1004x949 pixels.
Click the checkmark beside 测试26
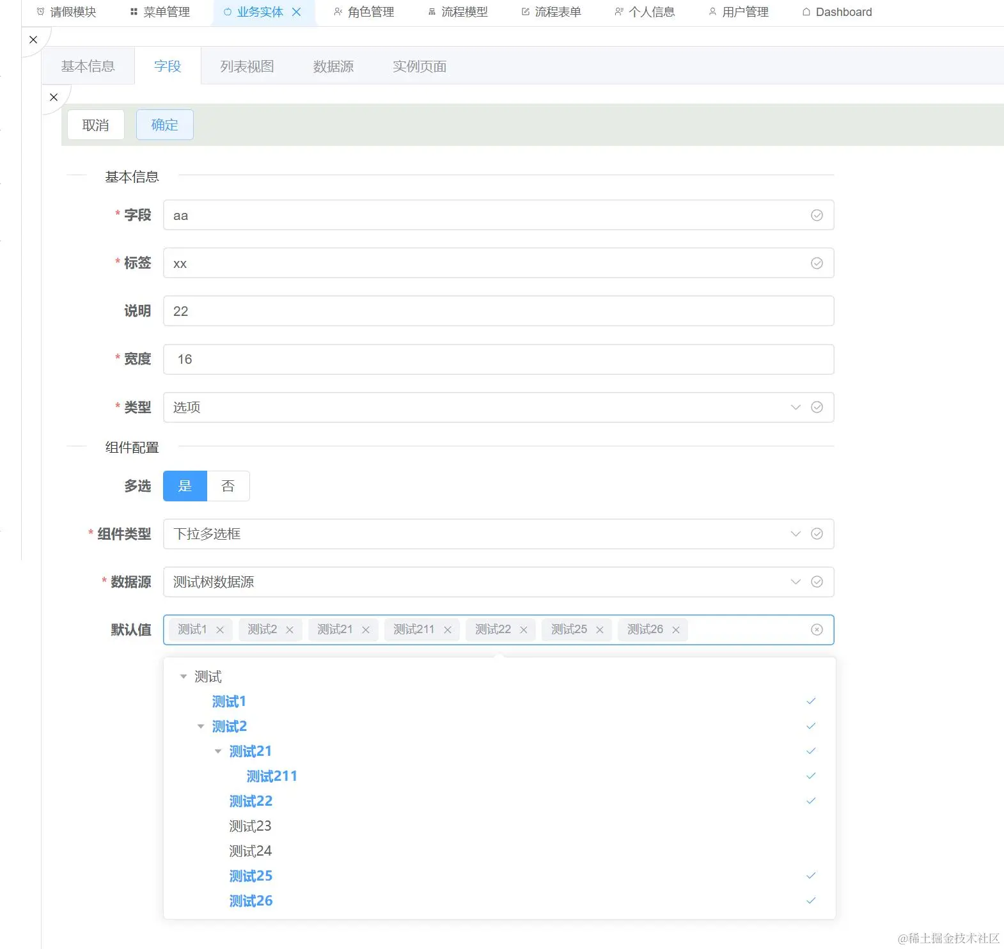[x=811, y=901]
